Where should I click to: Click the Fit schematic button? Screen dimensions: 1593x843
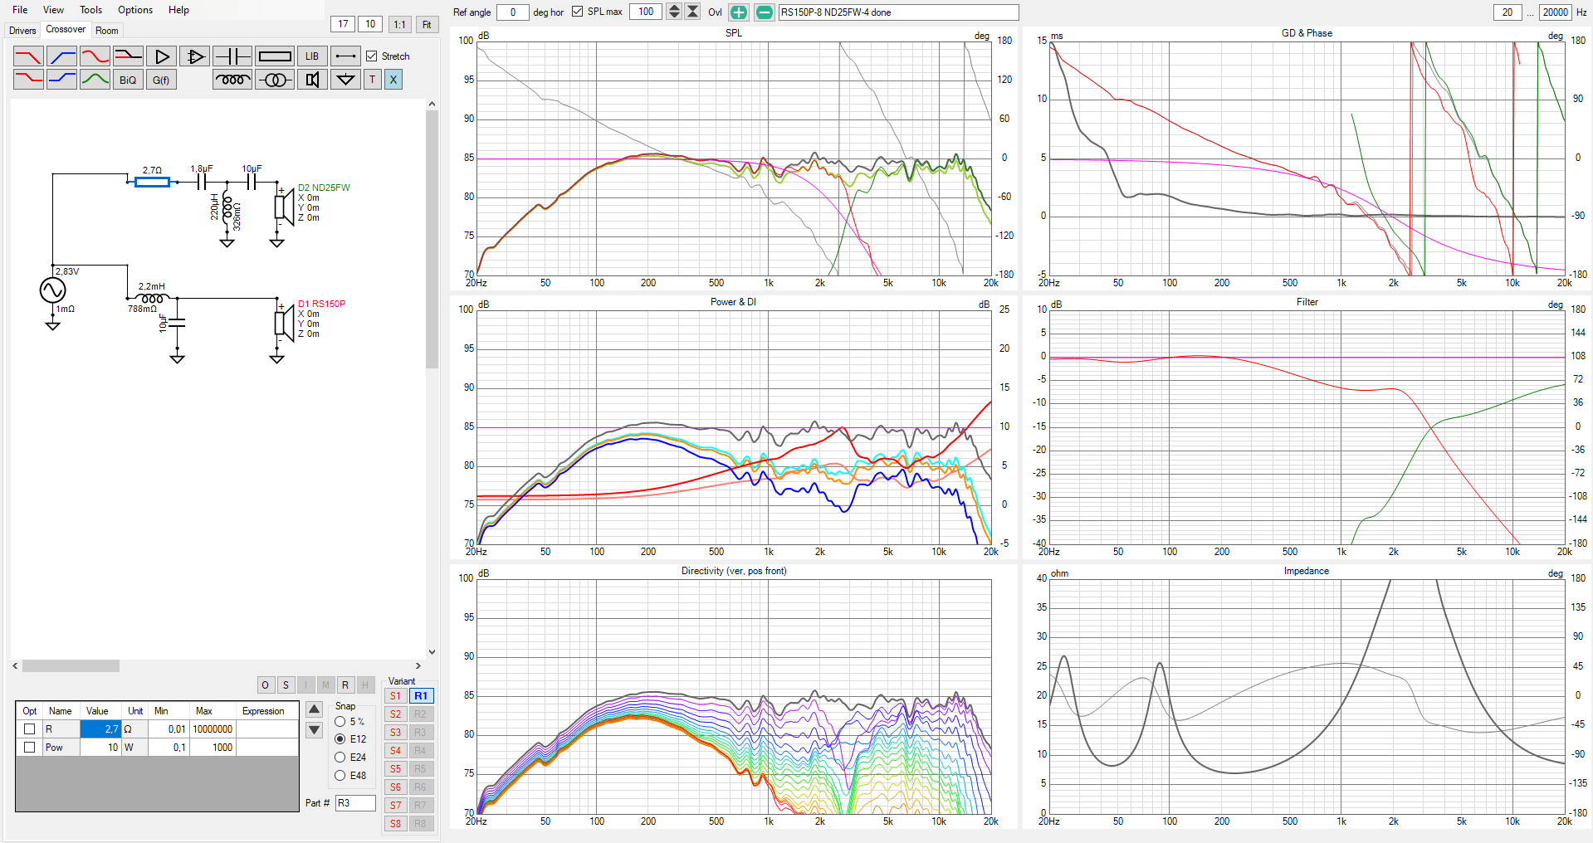pyautogui.click(x=427, y=24)
